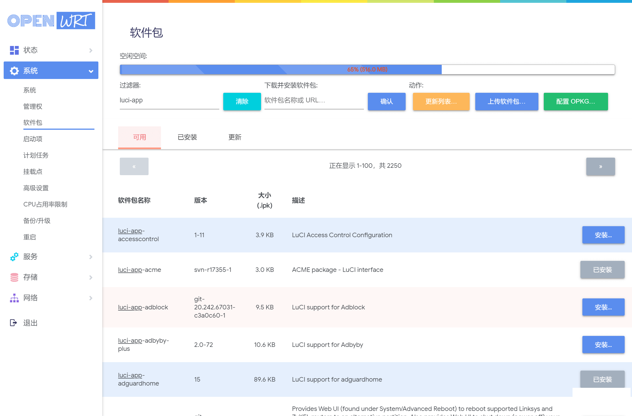
Task: Click the storage database icon
Action: click(14, 277)
